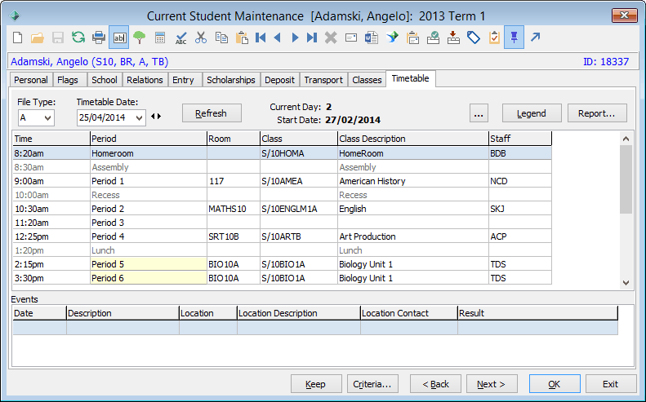Viewport: 646px width, 402px height.
Task: Open the Transport tab
Action: coord(323,80)
